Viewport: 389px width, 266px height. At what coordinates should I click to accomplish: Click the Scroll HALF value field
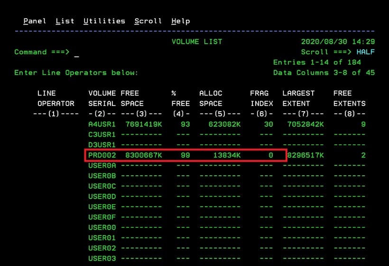coord(365,52)
